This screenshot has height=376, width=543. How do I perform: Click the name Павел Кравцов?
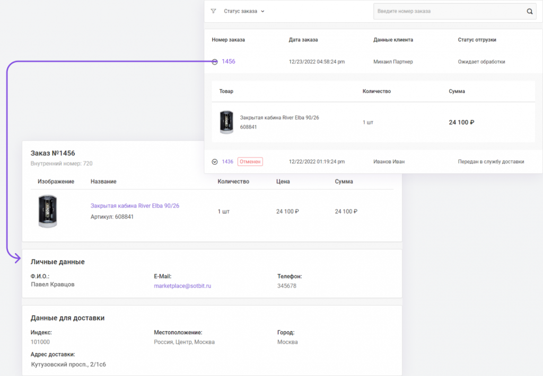coord(52,284)
